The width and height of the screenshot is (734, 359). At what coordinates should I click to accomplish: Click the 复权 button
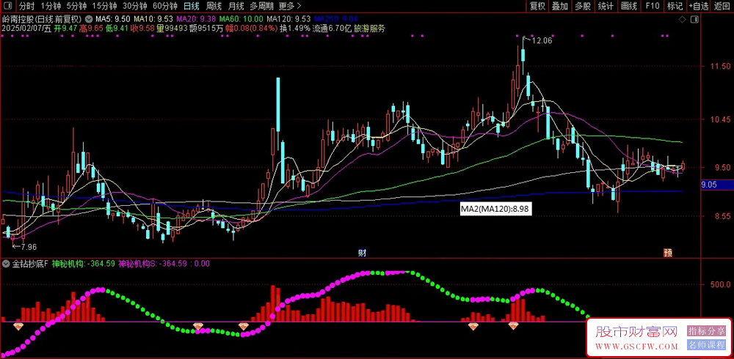pos(538,6)
